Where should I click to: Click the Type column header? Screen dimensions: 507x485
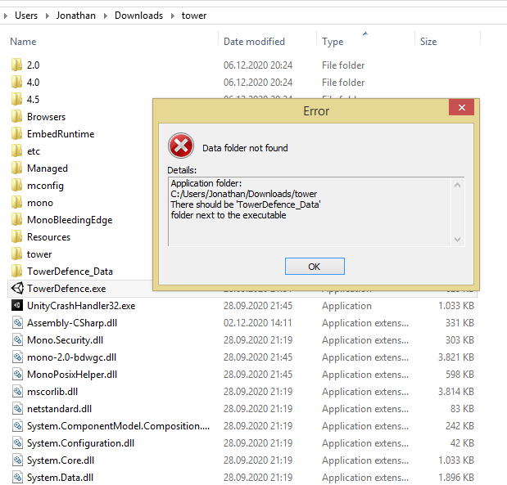[x=333, y=42]
